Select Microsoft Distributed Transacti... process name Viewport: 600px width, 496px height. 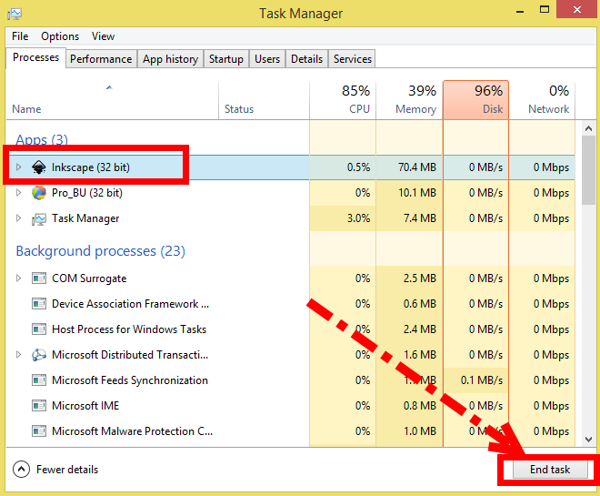[x=130, y=355]
